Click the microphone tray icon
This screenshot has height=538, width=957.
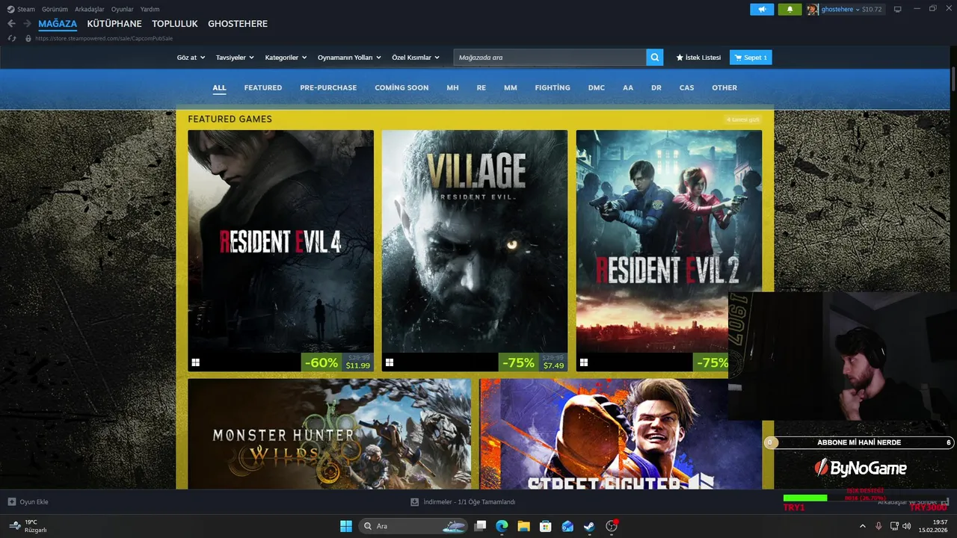coord(878,526)
